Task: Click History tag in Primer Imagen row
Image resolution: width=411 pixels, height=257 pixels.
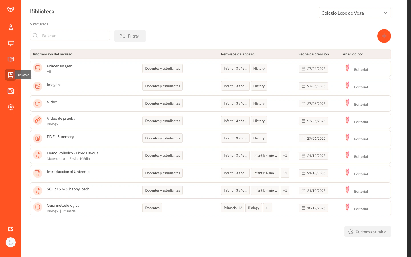Action: coord(259,69)
